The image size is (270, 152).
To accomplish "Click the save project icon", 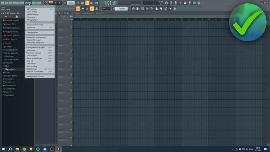I will tap(185, 3).
